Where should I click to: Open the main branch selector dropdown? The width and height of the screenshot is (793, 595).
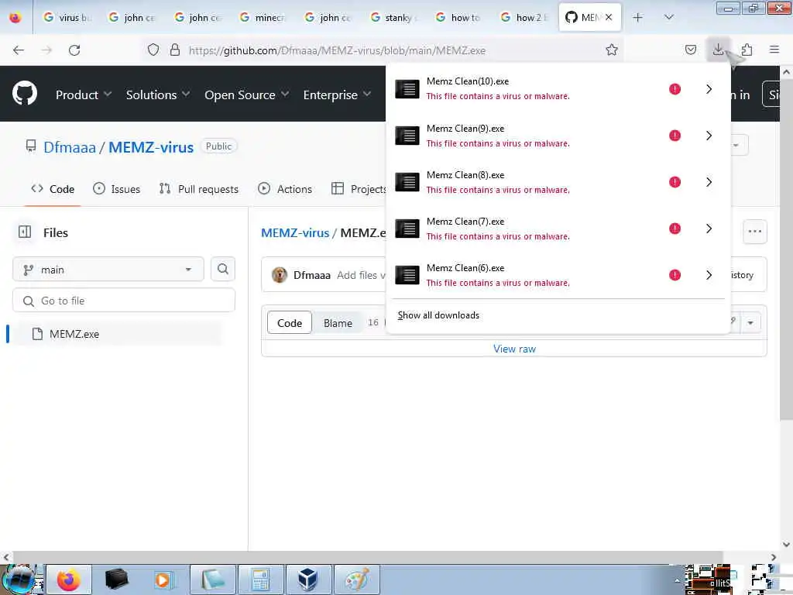pos(108,270)
